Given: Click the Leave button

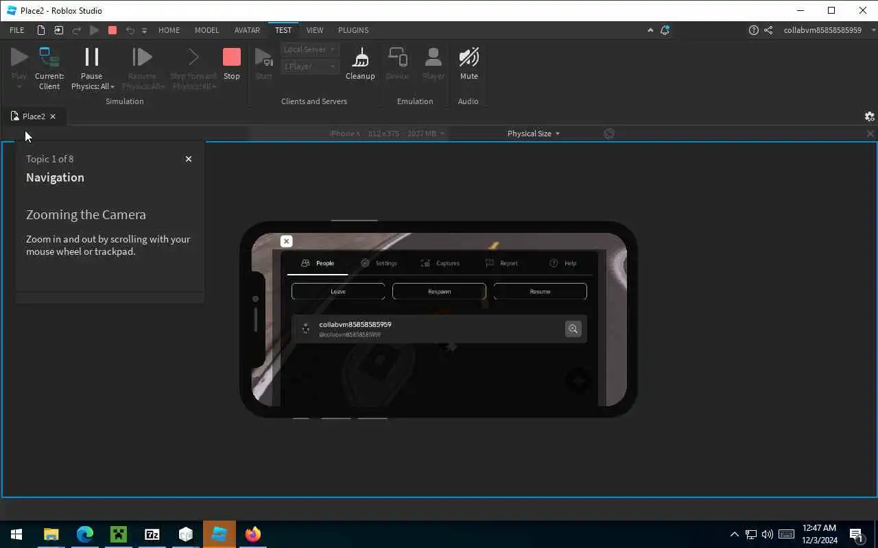Looking at the screenshot, I should pyautogui.click(x=338, y=291).
